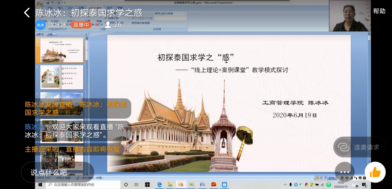Image resolution: width=392 pixels, height=189 pixels.
Task: Select the 幻灯片 pane tab
Action: [40, 34]
